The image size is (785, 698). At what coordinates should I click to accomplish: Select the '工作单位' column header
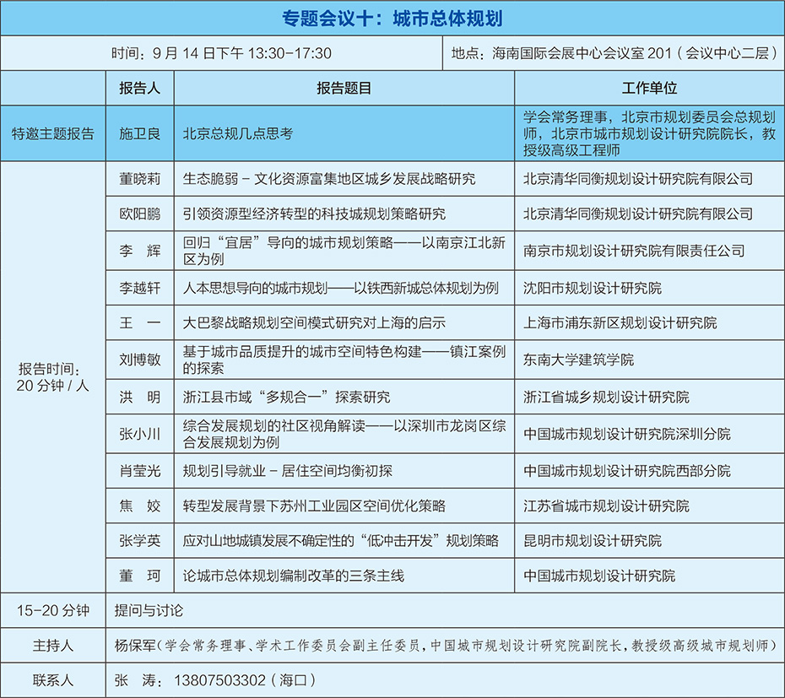[649, 89]
